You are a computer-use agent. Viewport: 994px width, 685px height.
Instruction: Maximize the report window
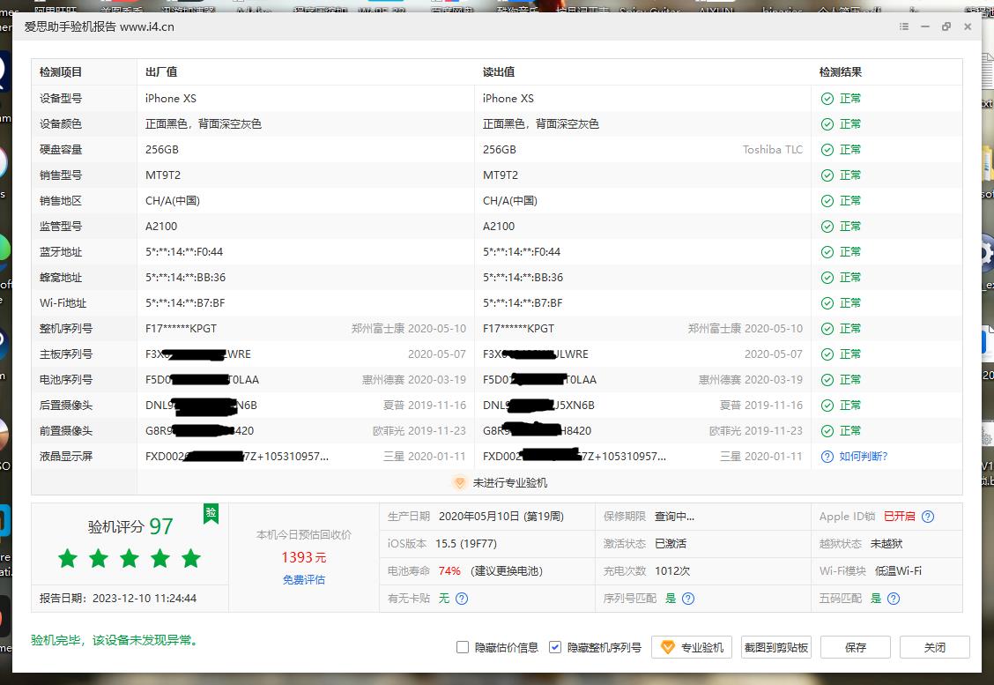click(946, 26)
